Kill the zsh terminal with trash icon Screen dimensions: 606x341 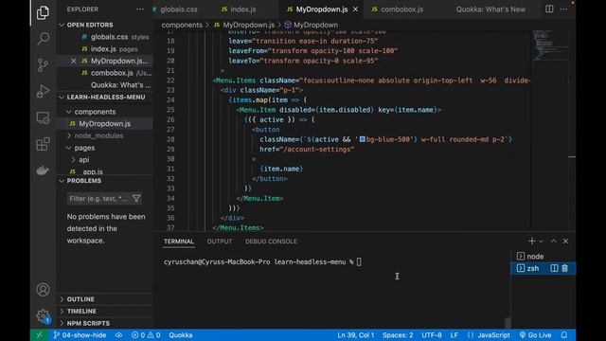click(565, 268)
